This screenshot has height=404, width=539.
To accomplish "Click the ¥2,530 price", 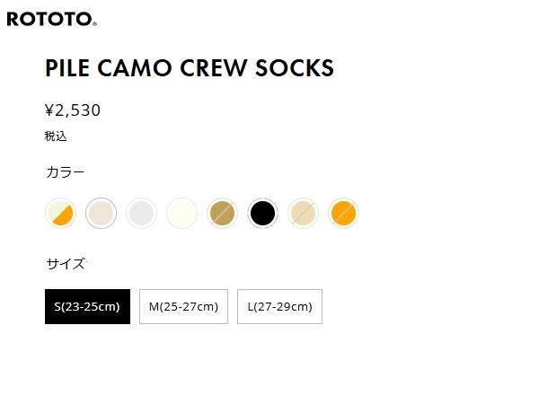I will tap(73, 110).
